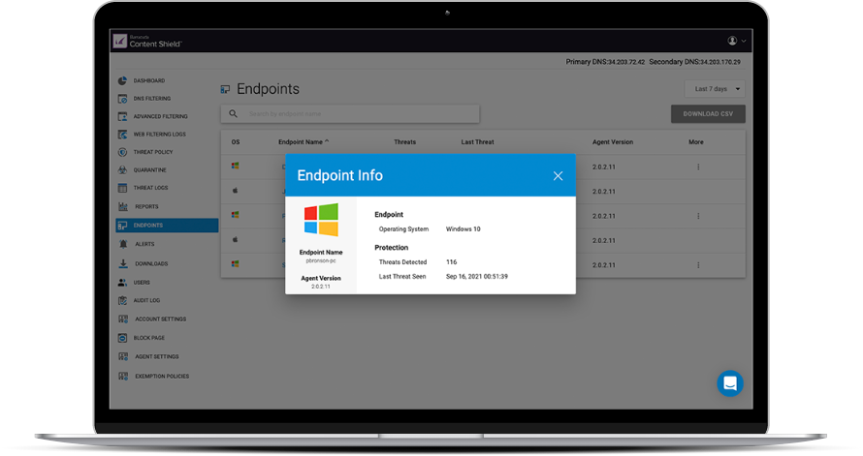The width and height of the screenshot is (863, 456).
Task: Click the Secondary DNS address text
Action: [694, 62]
